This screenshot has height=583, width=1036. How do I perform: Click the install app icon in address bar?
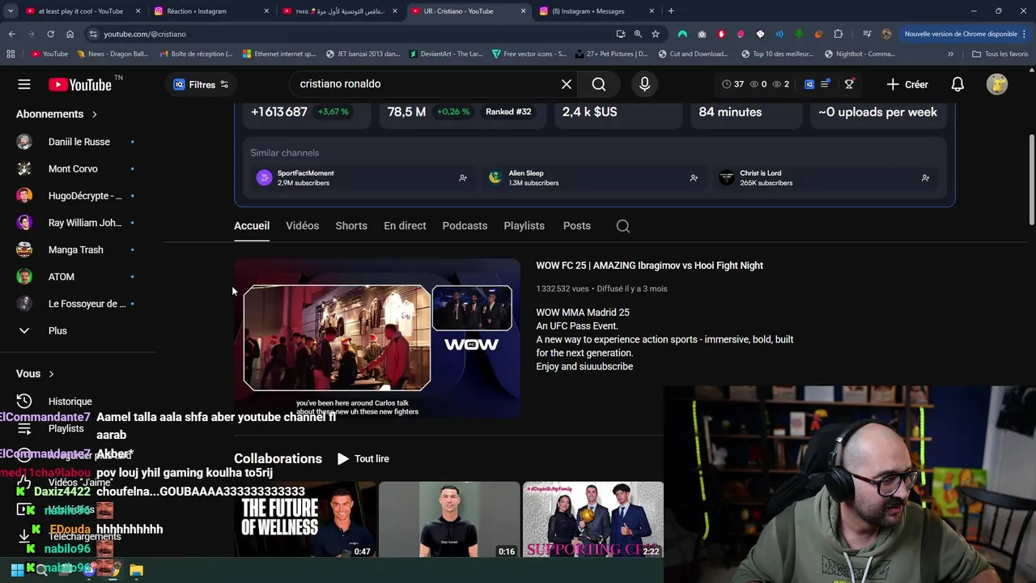click(x=621, y=34)
